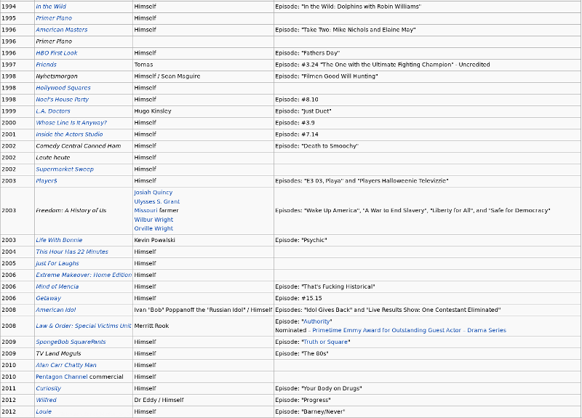Open Inside the Actors Studio link
The image size is (582, 418).
[69, 134]
